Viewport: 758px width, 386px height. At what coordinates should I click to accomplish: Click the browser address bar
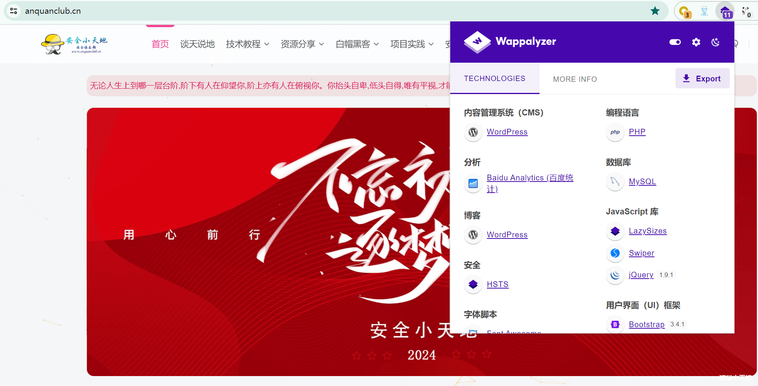[153, 11]
